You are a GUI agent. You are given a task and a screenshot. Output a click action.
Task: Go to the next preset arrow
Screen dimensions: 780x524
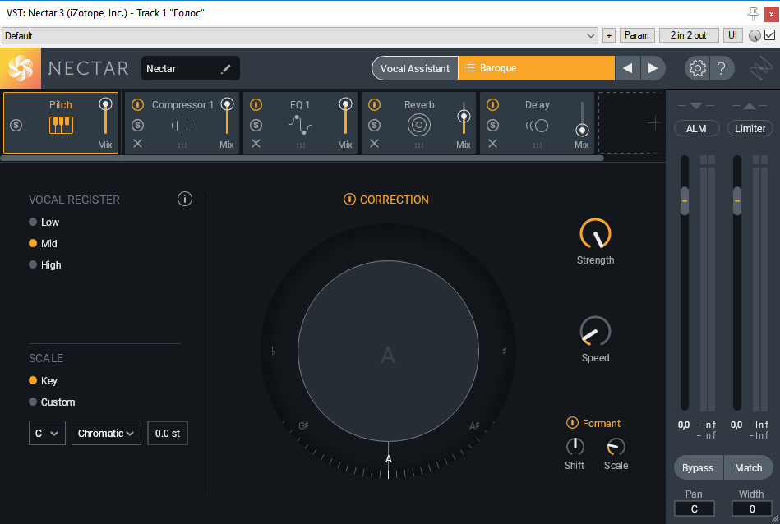[x=653, y=68]
